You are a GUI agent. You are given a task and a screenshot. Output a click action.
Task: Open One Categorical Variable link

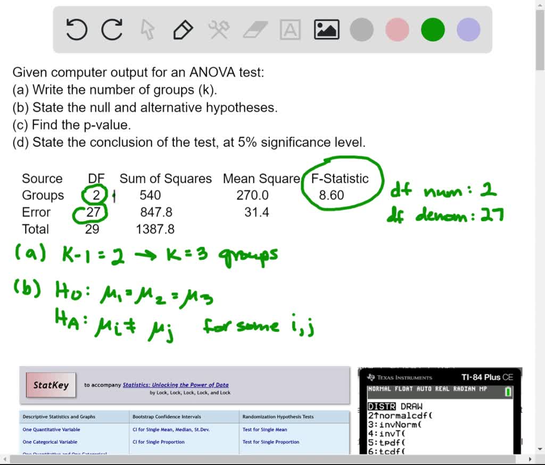point(50,442)
